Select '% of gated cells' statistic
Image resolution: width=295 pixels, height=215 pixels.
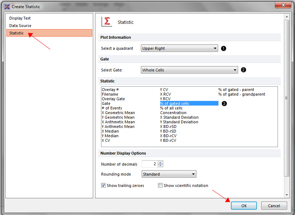click(x=189, y=103)
